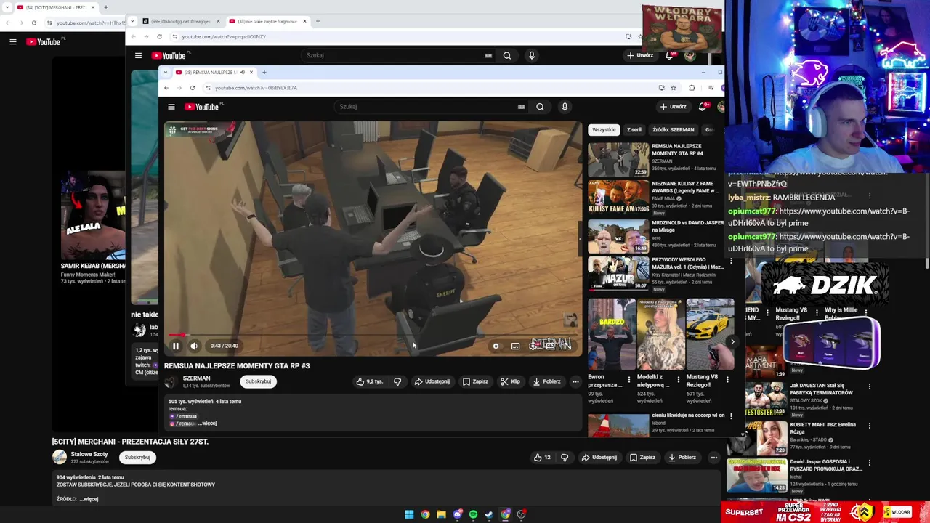Click the Klip scissors button
Image resolution: width=930 pixels, height=523 pixels.
point(510,381)
